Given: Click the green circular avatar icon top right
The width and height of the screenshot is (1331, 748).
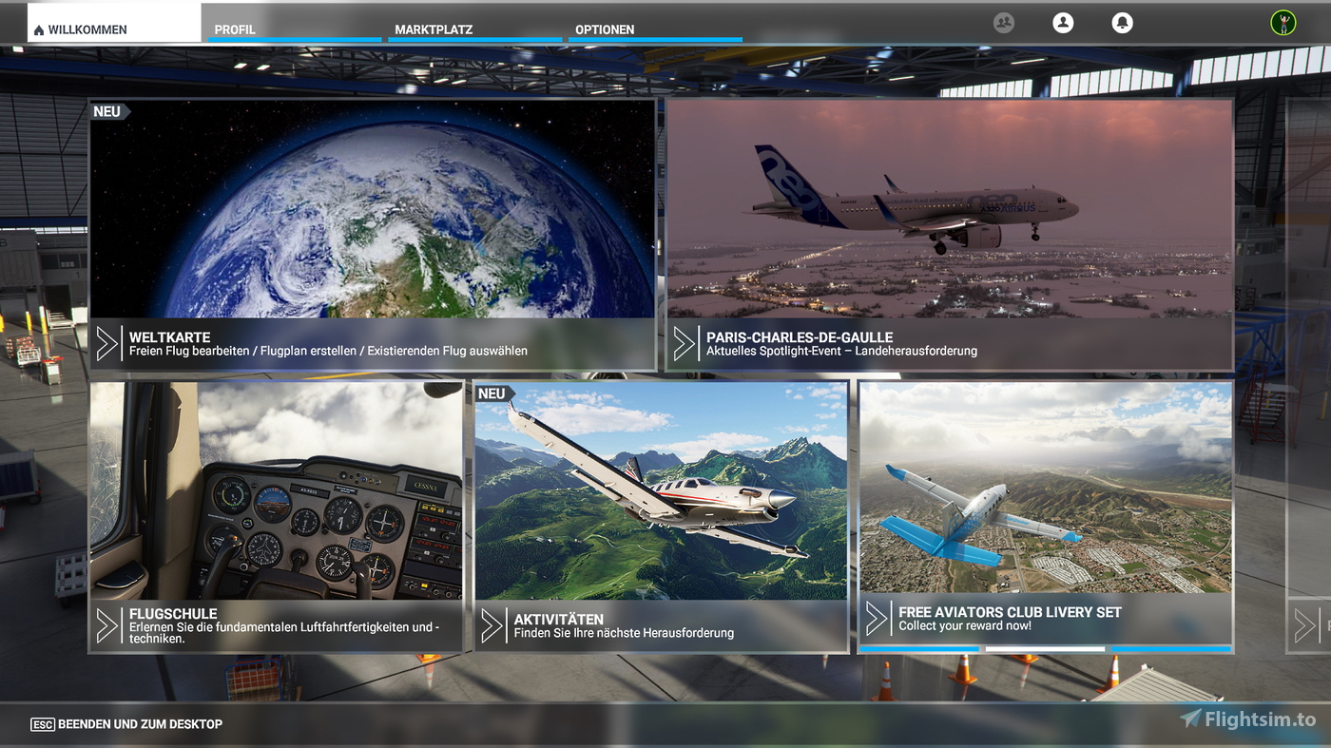Looking at the screenshot, I should coord(1283,22).
